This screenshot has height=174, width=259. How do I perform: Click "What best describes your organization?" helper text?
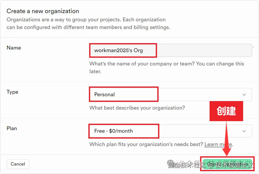point(137,108)
